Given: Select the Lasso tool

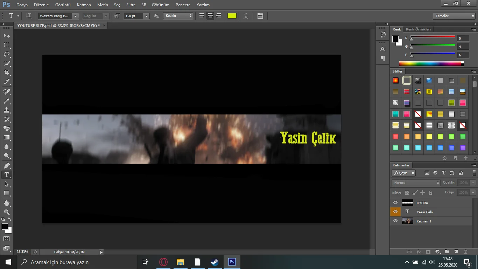Looking at the screenshot, I should tap(7, 54).
